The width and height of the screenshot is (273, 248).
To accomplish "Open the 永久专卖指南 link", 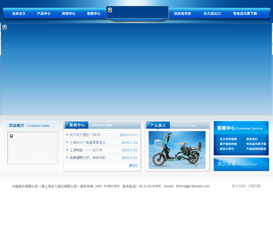I will [x=228, y=139].
